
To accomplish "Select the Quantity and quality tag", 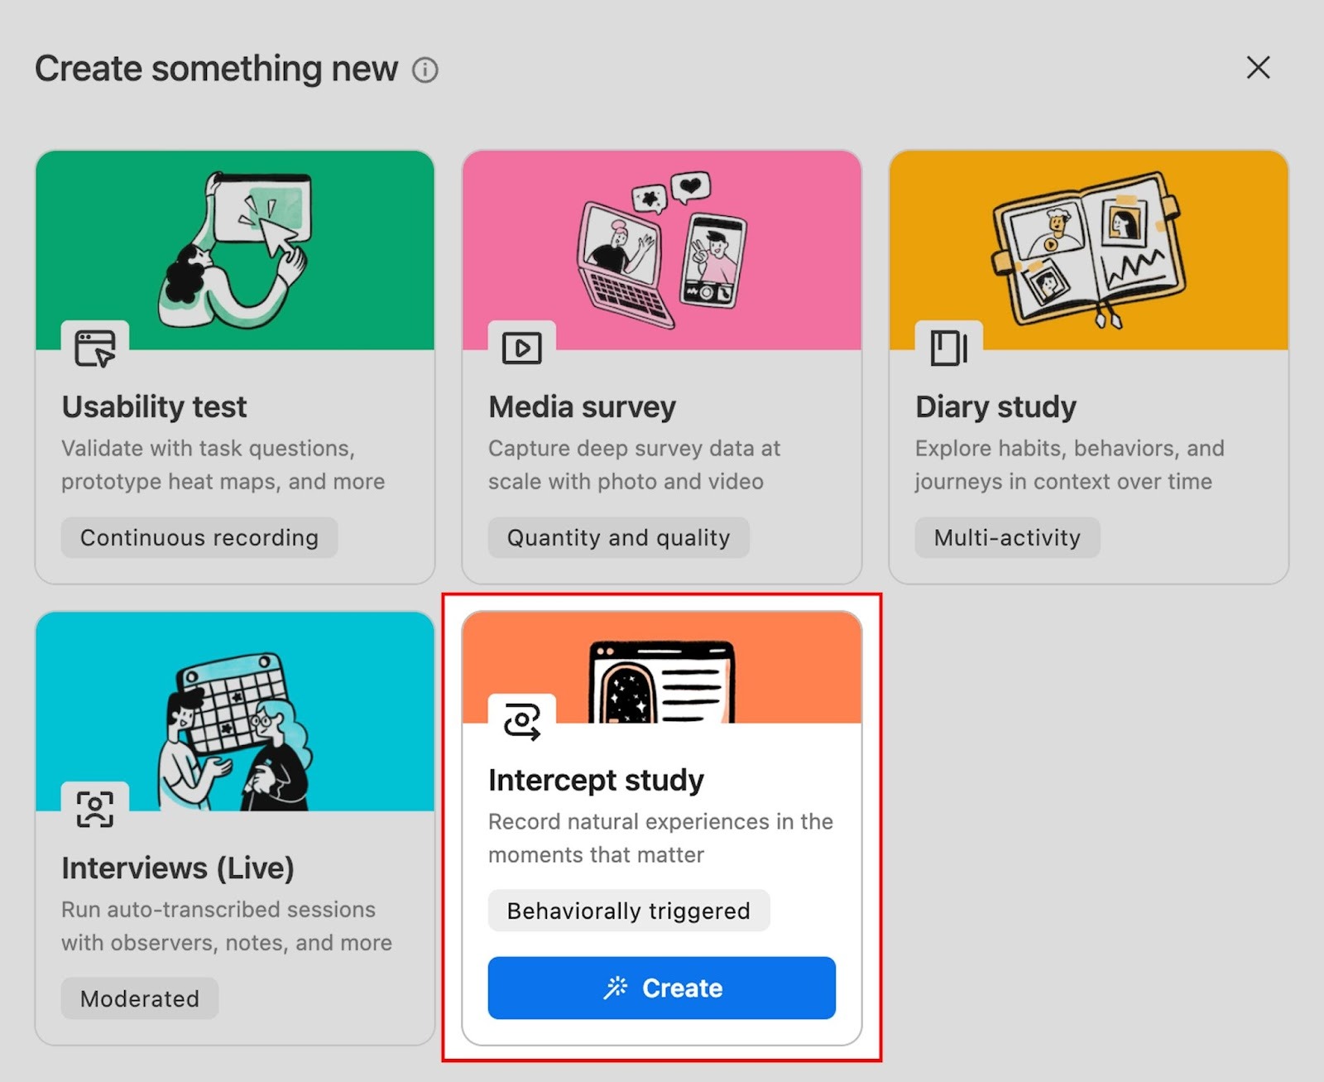I will click(618, 538).
